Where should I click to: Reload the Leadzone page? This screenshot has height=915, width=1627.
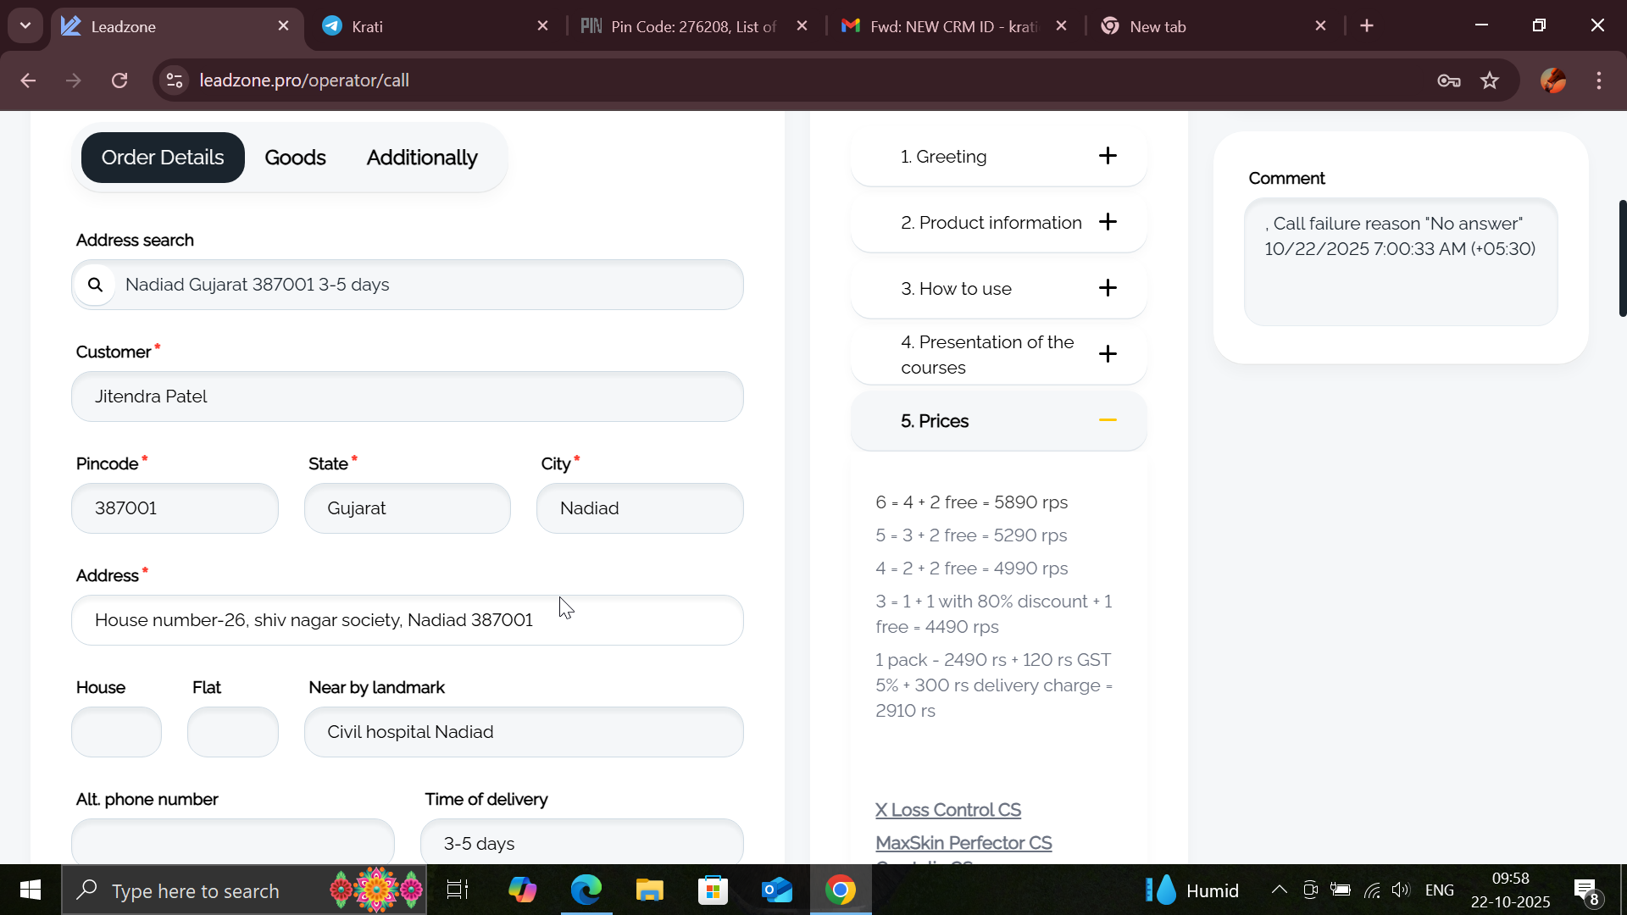pyautogui.click(x=119, y=80)
